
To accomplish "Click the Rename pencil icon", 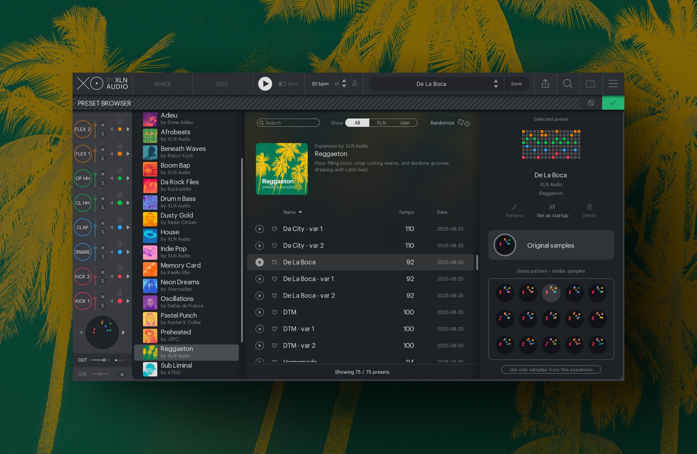I will click(x=514, y=207).
